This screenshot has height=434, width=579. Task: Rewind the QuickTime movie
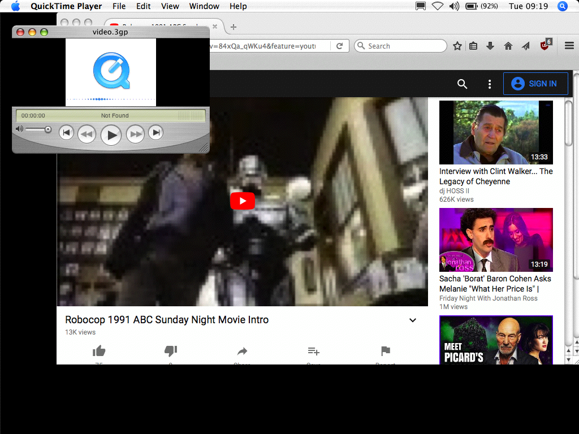87,134
